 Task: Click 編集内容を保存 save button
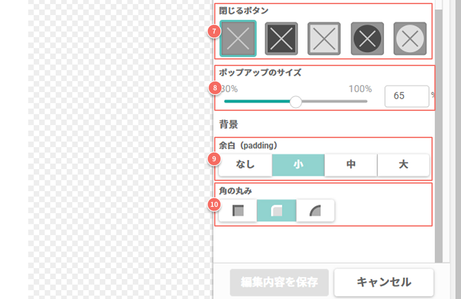279,282
